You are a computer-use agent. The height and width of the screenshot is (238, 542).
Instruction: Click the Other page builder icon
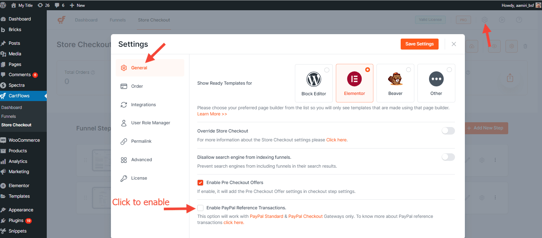click(436, 79)
